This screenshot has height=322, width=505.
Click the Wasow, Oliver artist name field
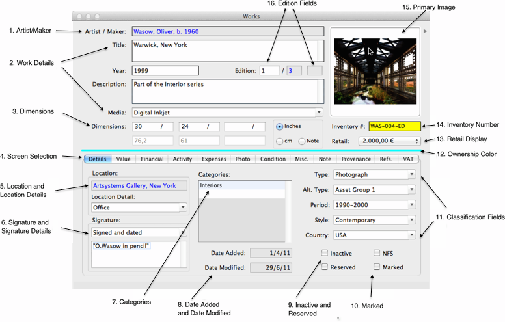(x=227, y=31)
